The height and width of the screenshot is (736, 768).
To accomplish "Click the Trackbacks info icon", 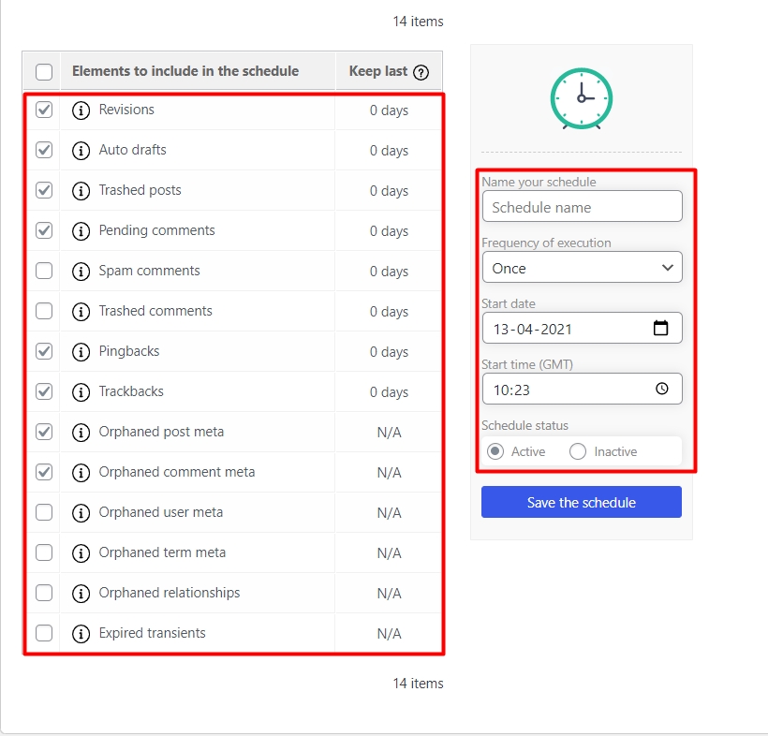I will 81,391.
